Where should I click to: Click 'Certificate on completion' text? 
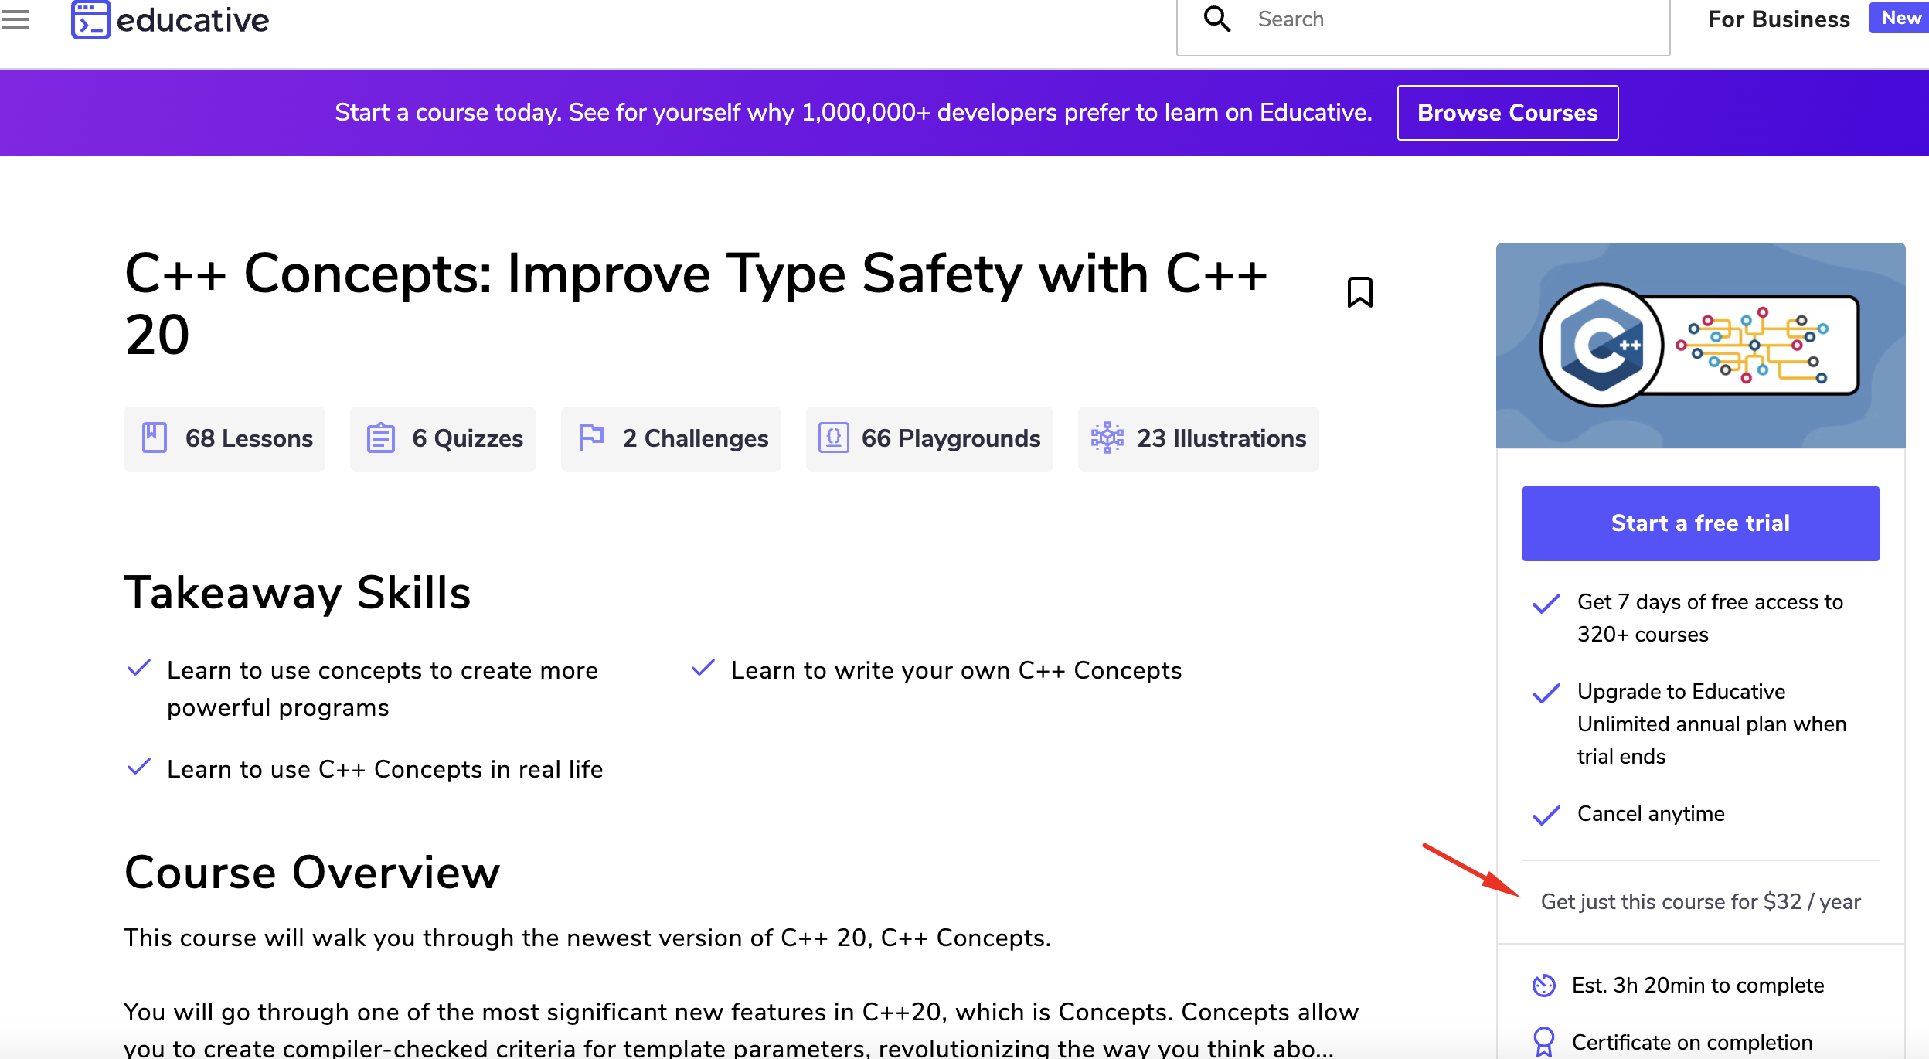pyautogui.click(x=1692, y=1042)
